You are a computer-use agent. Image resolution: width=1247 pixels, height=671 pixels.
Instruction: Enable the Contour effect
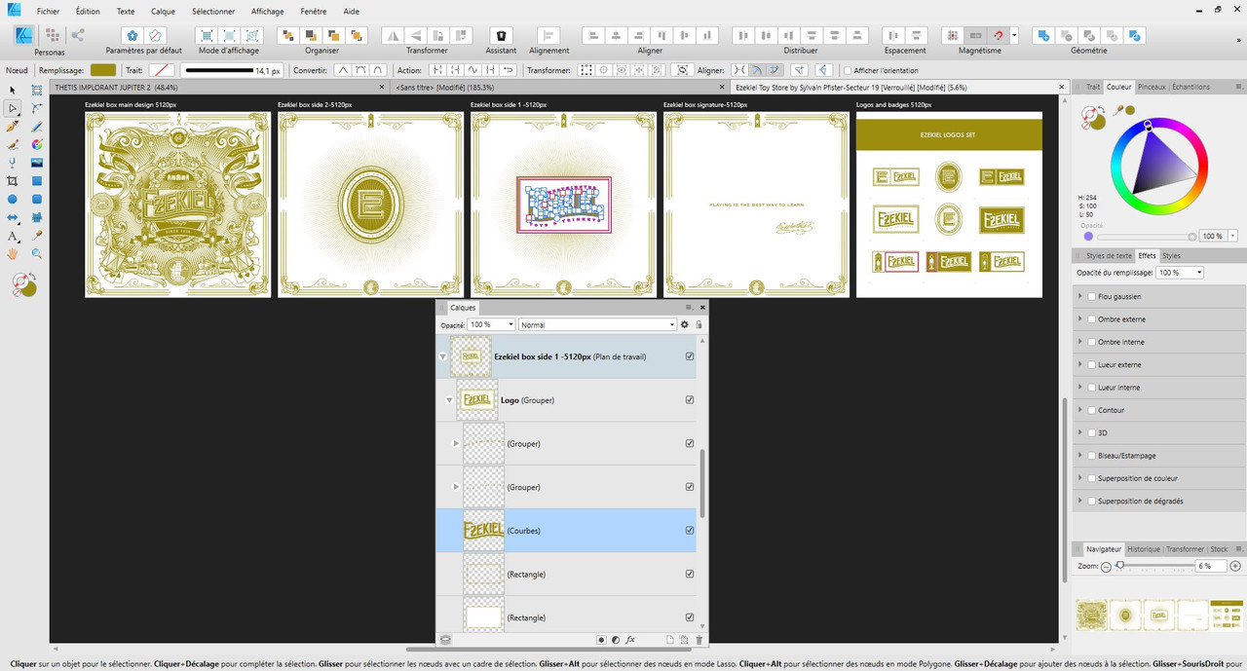(x=1091, y=410)
